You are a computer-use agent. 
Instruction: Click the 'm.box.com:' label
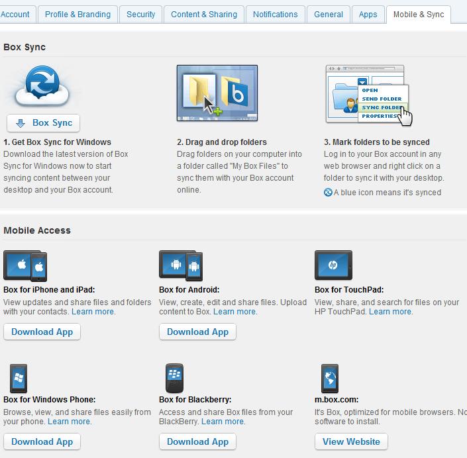click(337, 399)
